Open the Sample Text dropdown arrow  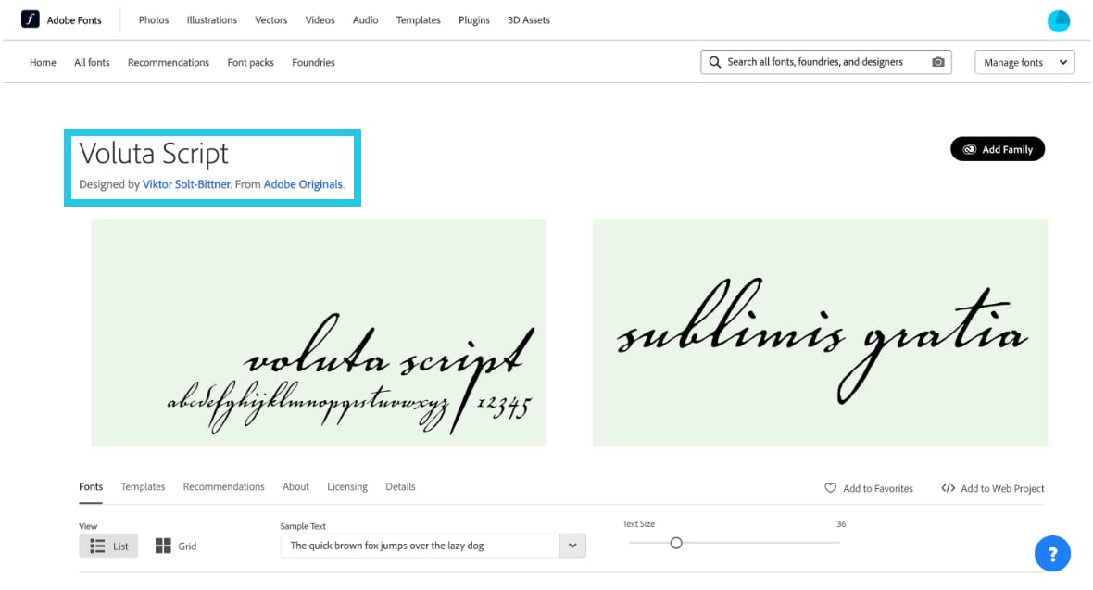coord(572,546)
